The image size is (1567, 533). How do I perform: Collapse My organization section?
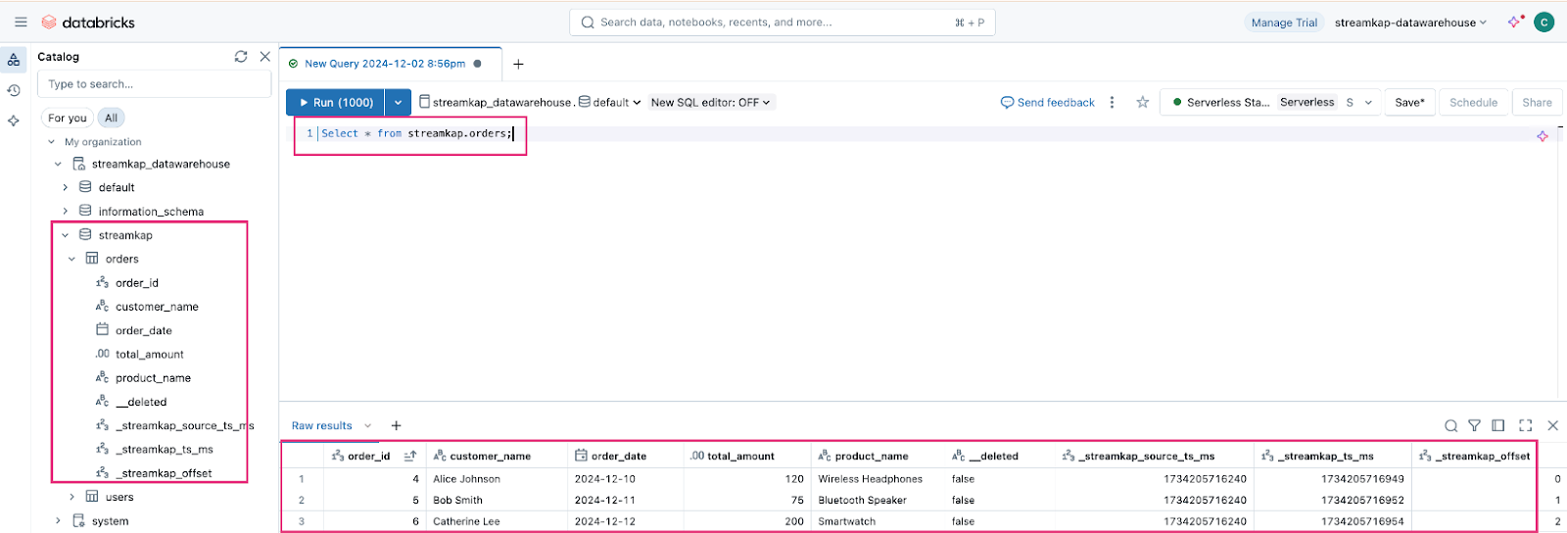pyautogui.click(x=52, y=142)
